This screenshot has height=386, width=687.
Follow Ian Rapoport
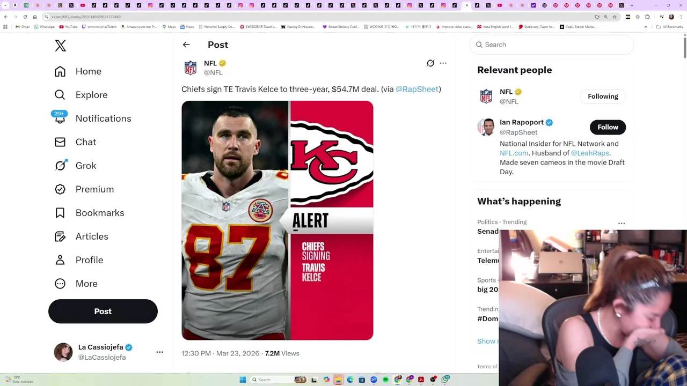point(608,127)
